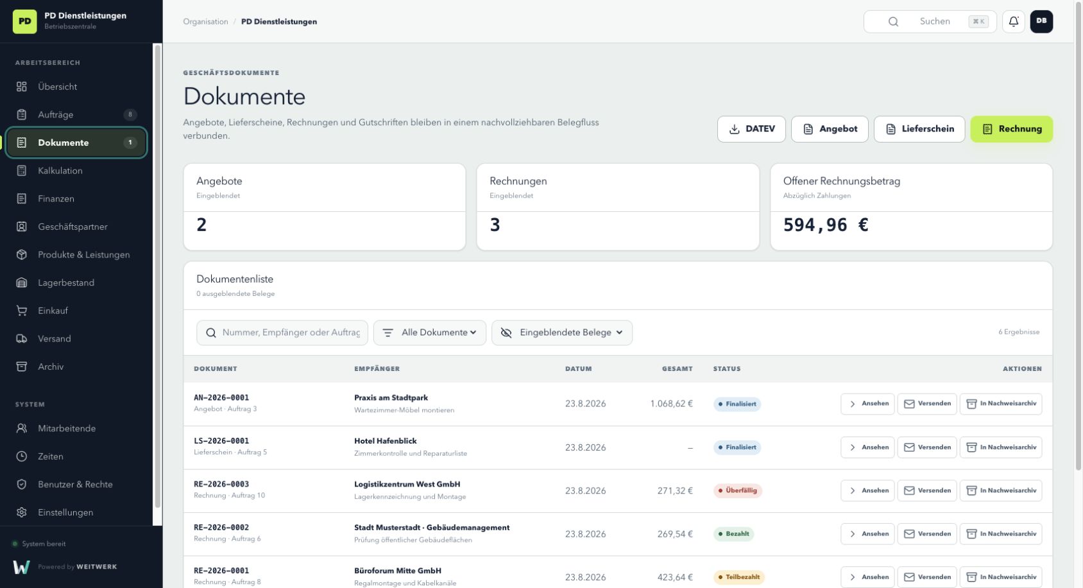Click the PD company logo
The height and width of the screenshot is (588, 1083).
25,21
